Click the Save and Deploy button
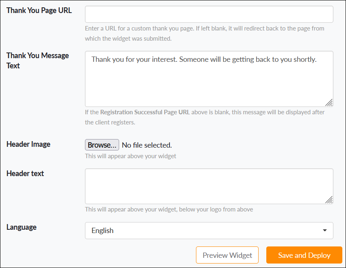346x268 pixels. pyautogui.click(x=304, y=255)
